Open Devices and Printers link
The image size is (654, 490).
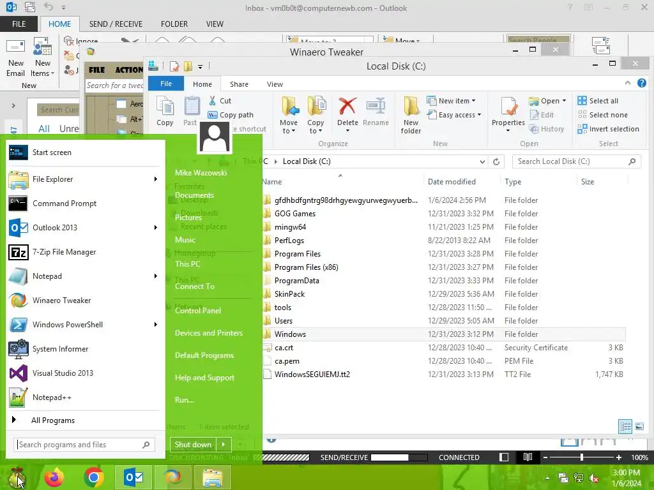[209, 333]
